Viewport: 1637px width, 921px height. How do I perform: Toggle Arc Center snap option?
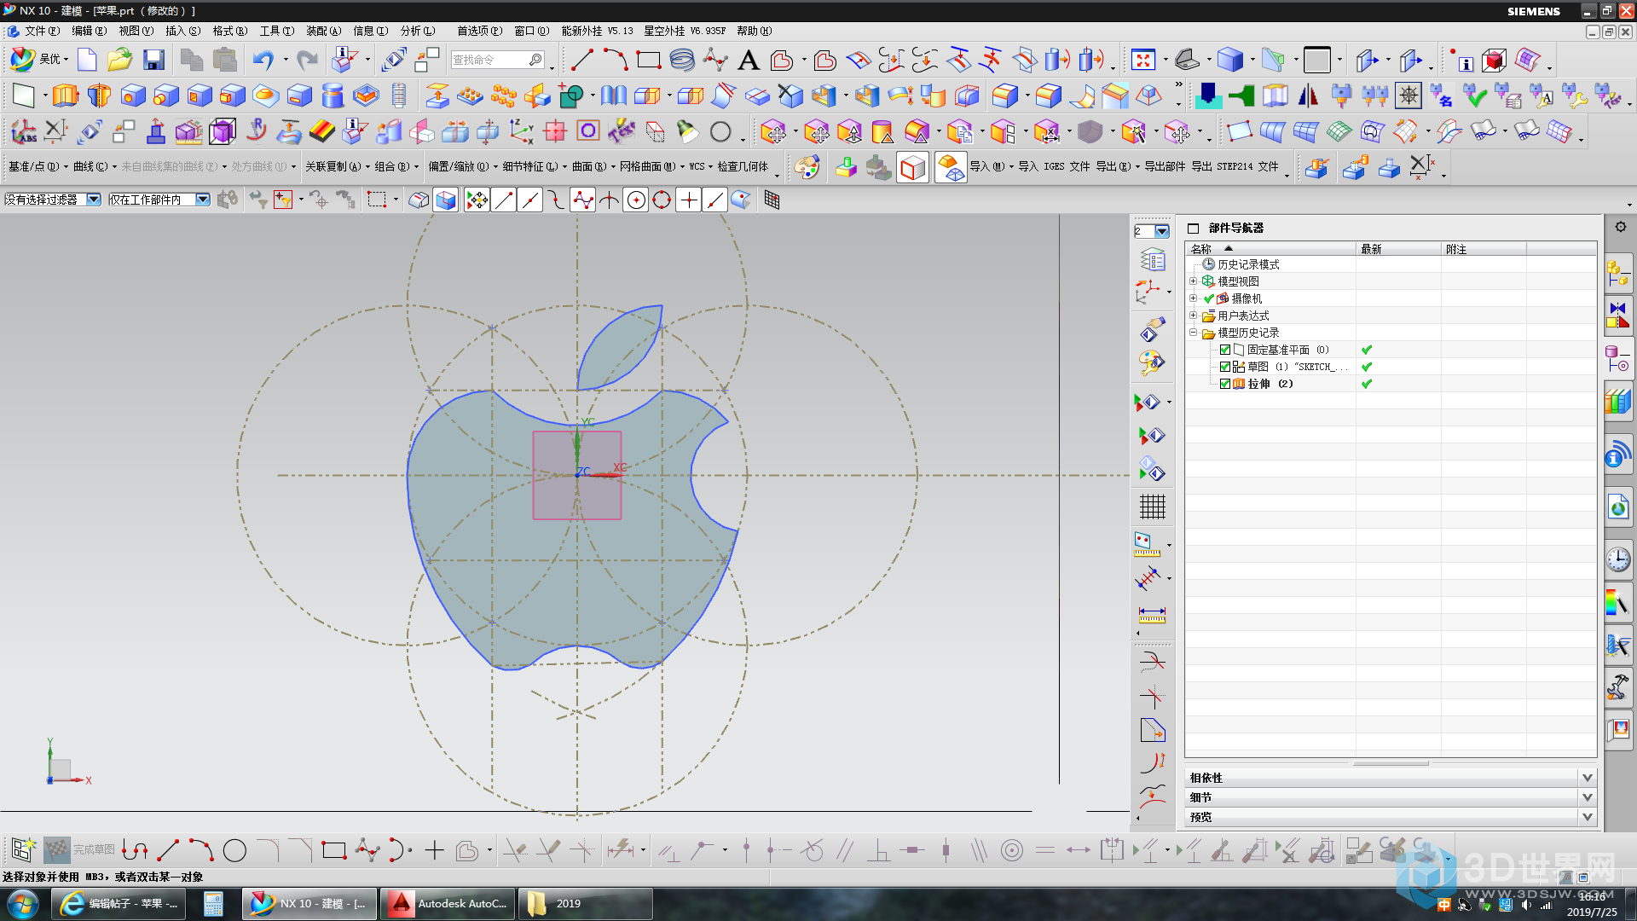point(636,200)
